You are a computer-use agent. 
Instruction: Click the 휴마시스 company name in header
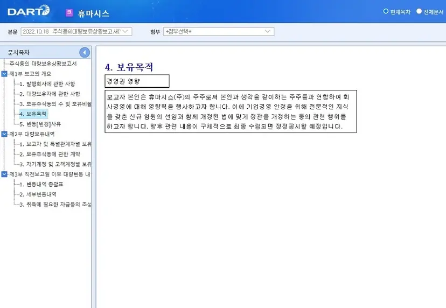[x=93, y=13]
